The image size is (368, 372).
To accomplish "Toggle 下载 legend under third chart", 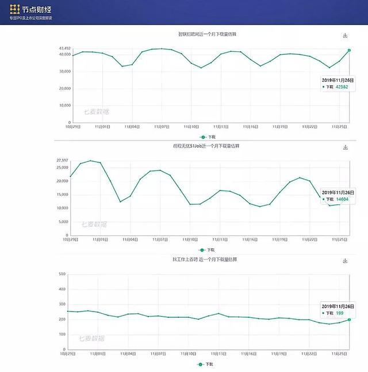I will 205,364.
